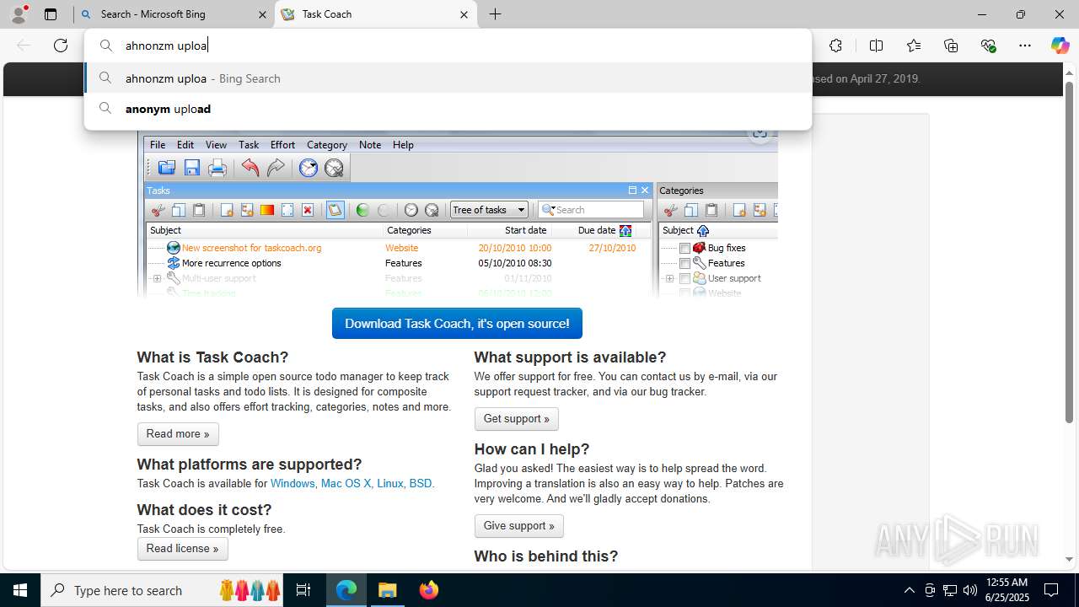Open the File menu in Task Coach
The width and height of the screenshot is (1079, 607).
tap(158, 145)
